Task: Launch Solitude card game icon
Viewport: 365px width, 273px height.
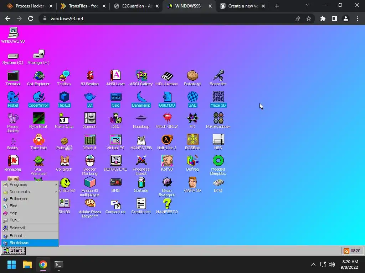Action: tap(141, 185)
